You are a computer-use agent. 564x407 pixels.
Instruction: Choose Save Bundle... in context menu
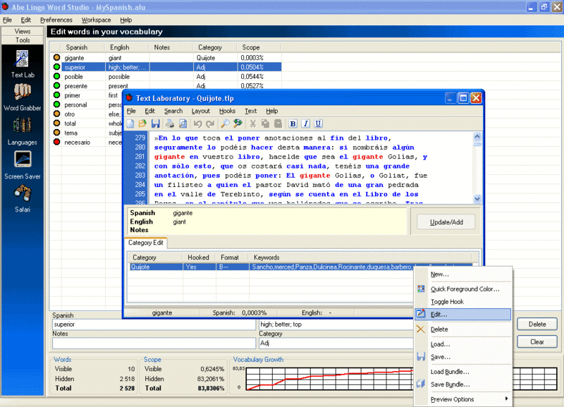point(463,384)
